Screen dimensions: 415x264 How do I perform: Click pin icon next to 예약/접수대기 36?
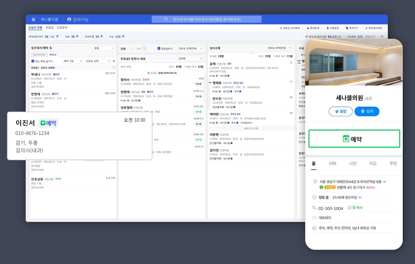pyautogui.click(x=57, y=36)
